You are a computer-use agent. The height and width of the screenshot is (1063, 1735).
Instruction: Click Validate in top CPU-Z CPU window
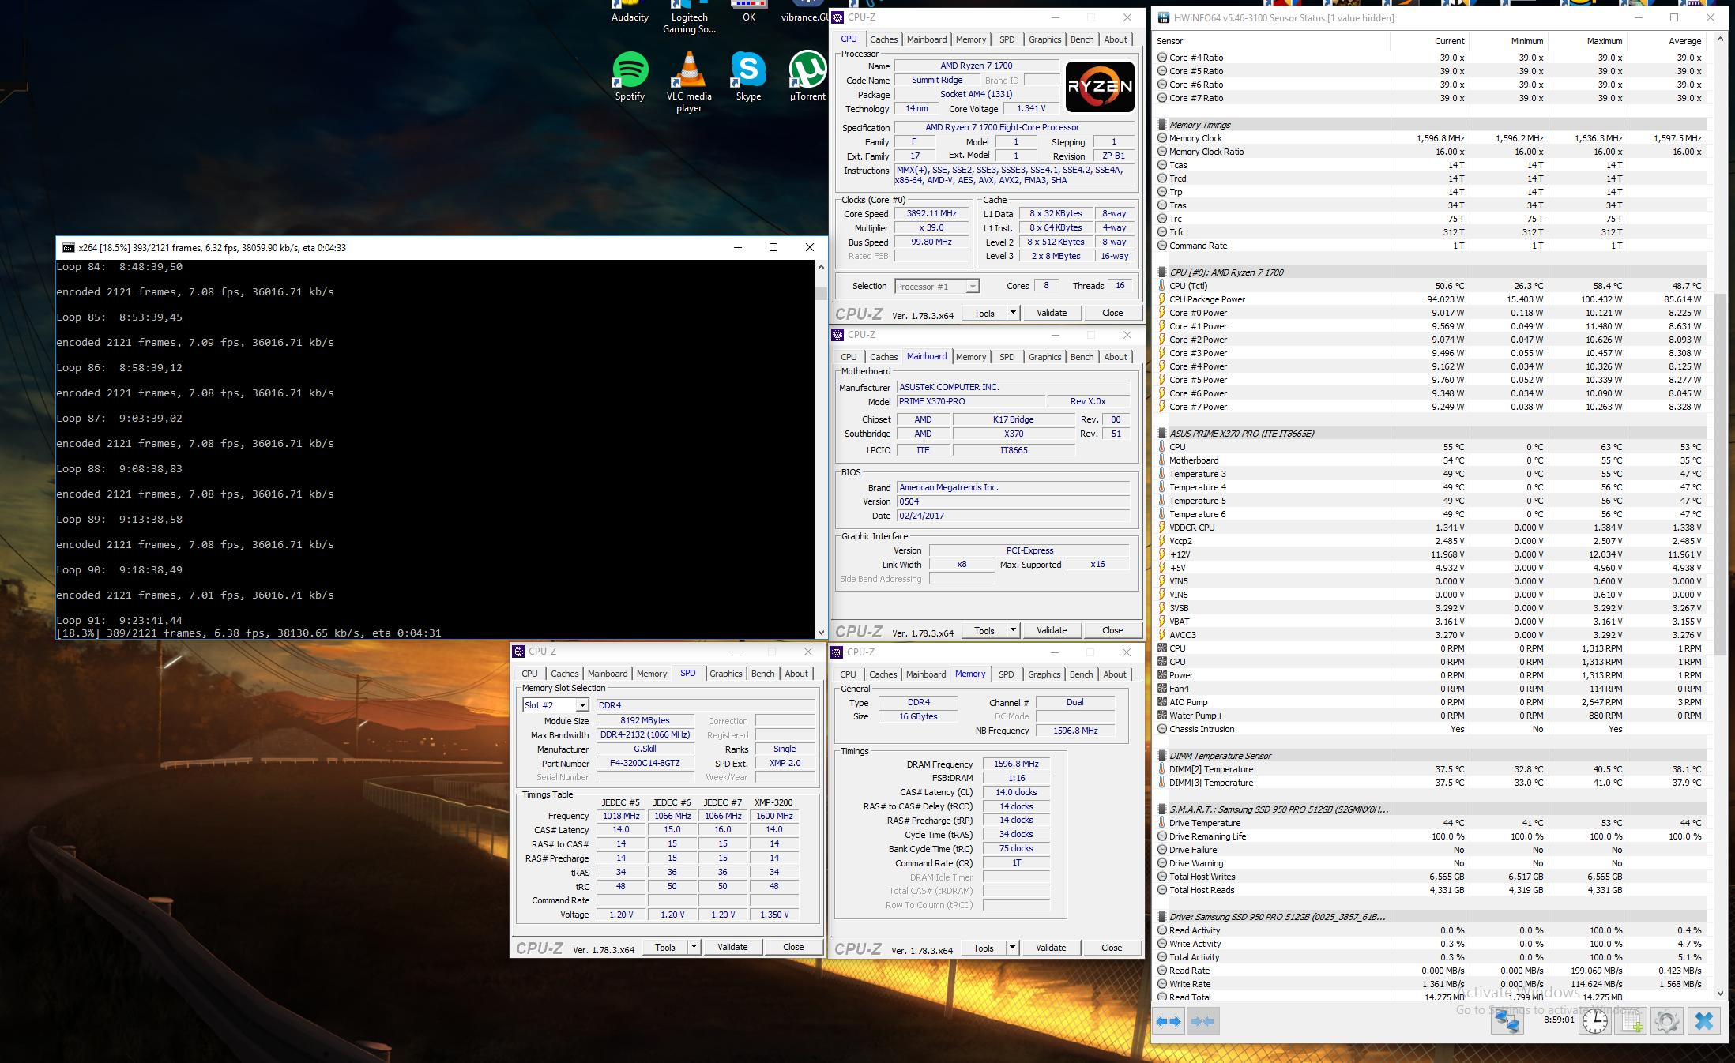tap(1052, 313)
